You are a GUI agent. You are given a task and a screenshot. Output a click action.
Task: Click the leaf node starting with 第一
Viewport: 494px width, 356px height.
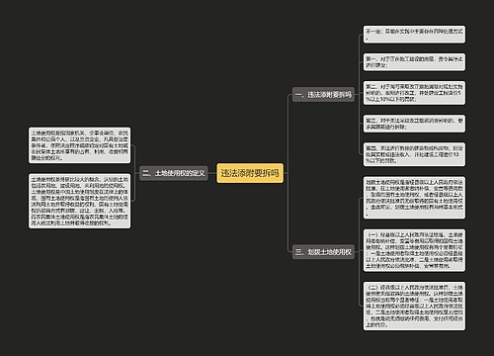pos(414,62)
